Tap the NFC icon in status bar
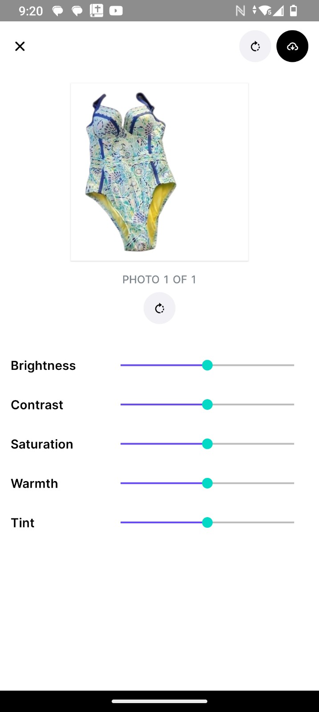 pos(240,11)
